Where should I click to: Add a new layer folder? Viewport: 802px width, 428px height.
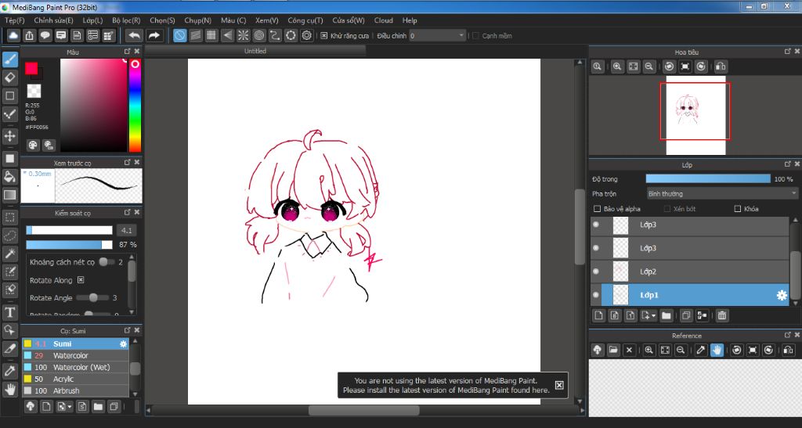[x=666, y=315]
